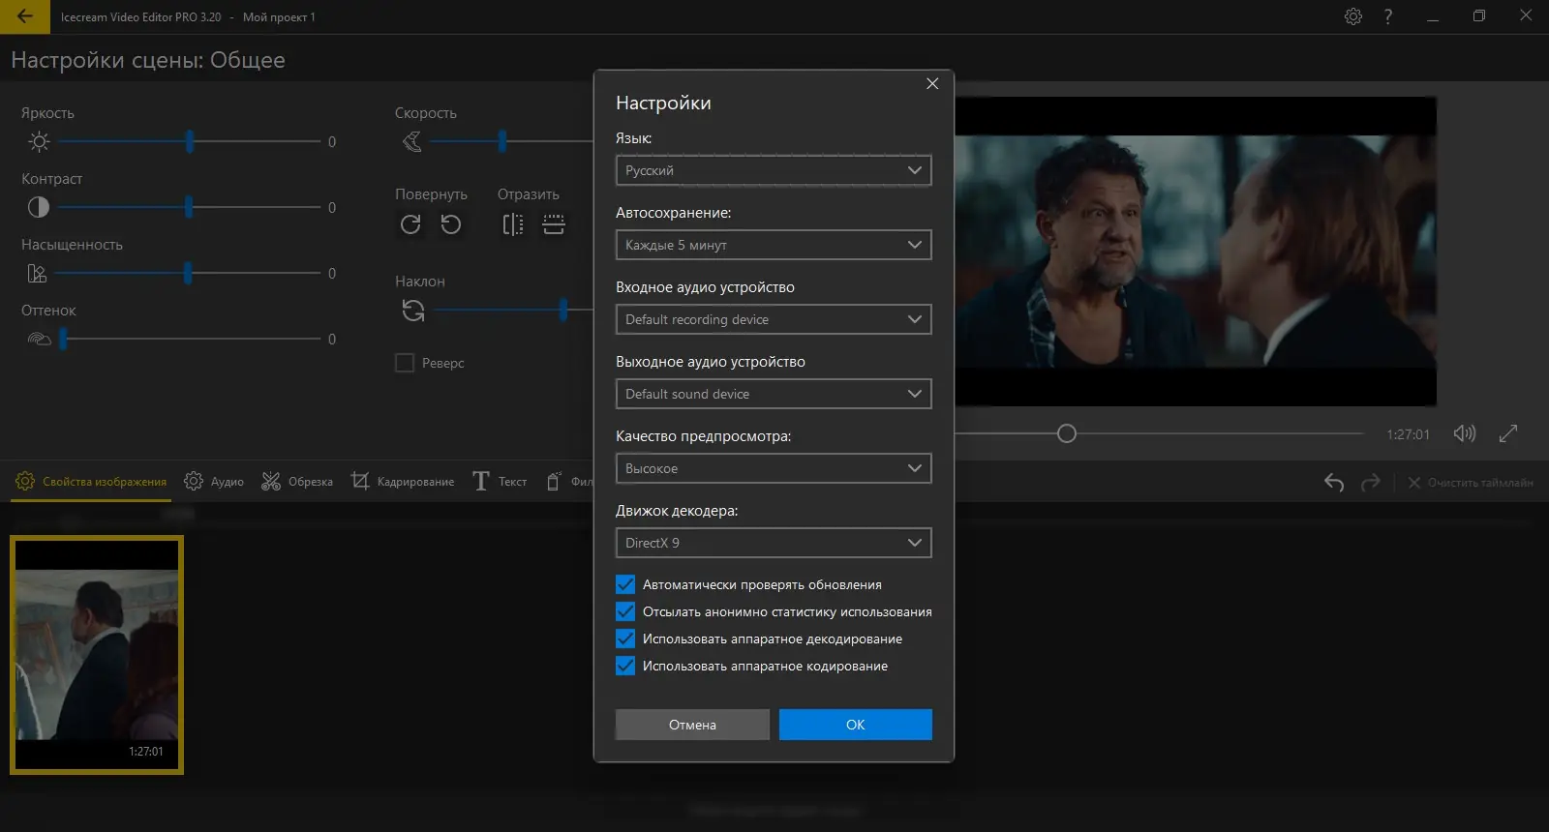Go back using the yellow arrow

(x=25, y=16)
